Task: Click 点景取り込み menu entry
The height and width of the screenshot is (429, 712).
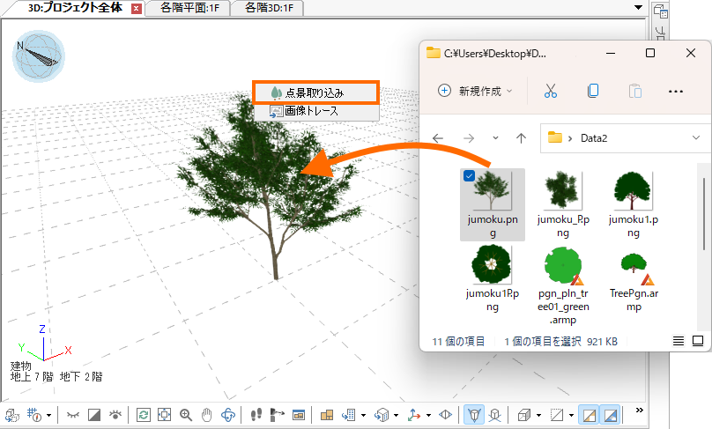Action: (x=316, y=92)
